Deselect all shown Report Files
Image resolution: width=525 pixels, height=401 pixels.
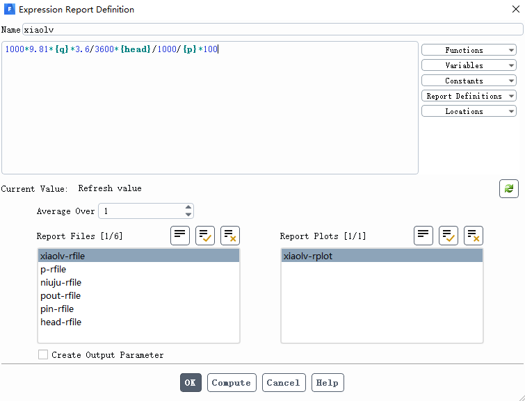230,236
